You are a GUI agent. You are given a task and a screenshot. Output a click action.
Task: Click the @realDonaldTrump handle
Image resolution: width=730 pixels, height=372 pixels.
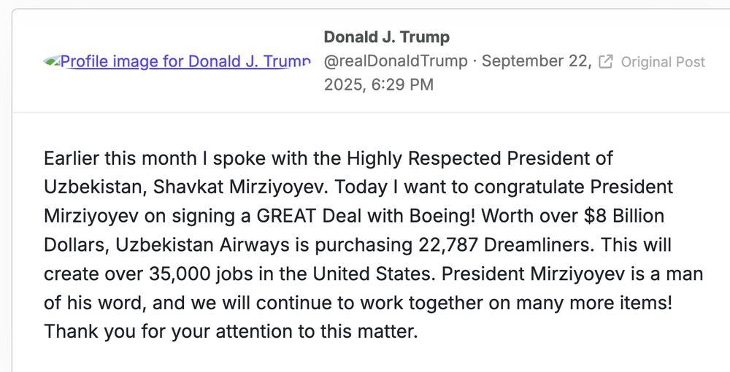click(x=396, y=61)
